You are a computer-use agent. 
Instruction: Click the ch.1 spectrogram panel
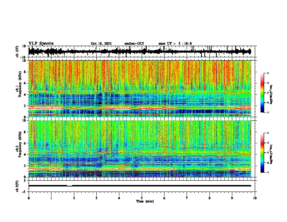click(x=140, y=89)
